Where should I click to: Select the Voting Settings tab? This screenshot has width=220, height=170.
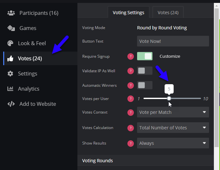click(x=128, y=12)
